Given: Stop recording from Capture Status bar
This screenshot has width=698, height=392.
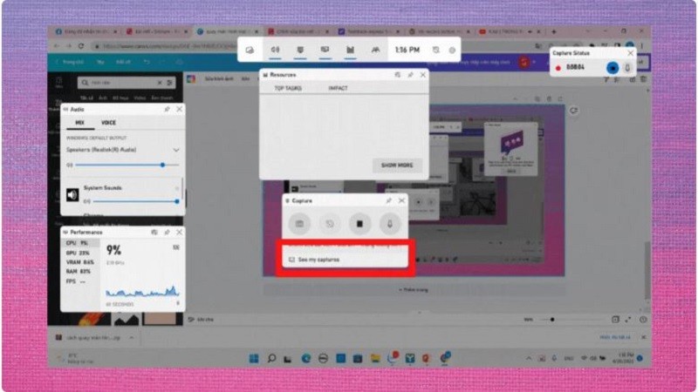Looking at the screenshot, I should 613,67.
